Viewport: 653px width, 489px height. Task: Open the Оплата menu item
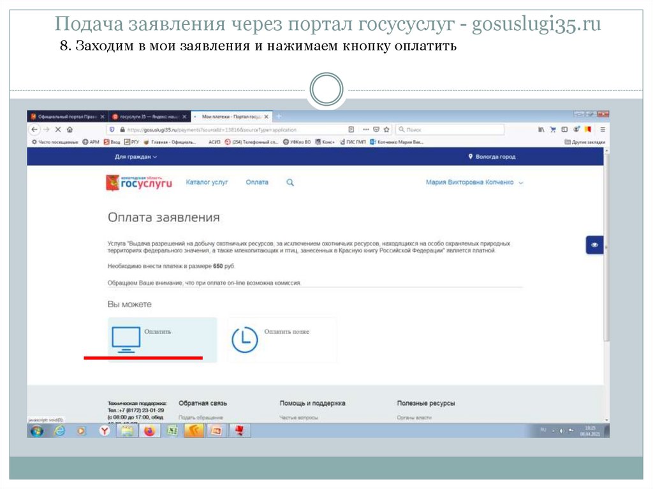pyautogui.click(x=257, y=182)
